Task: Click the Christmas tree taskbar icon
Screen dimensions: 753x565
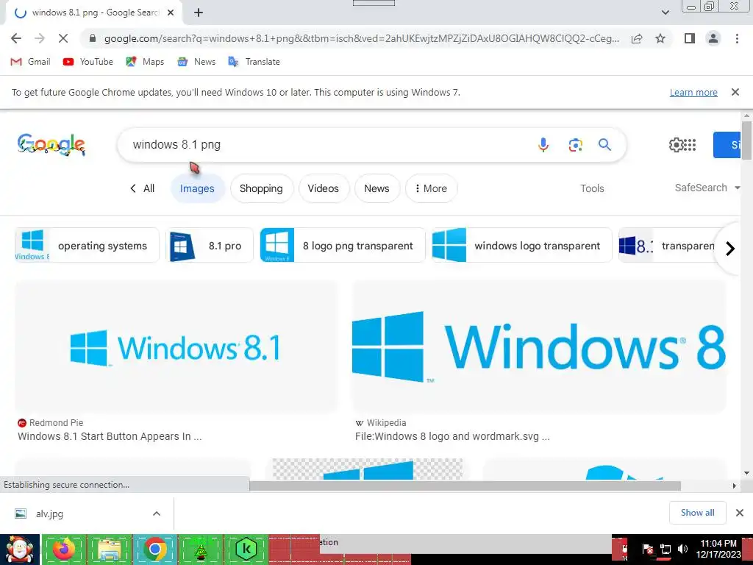Action: 200,549
